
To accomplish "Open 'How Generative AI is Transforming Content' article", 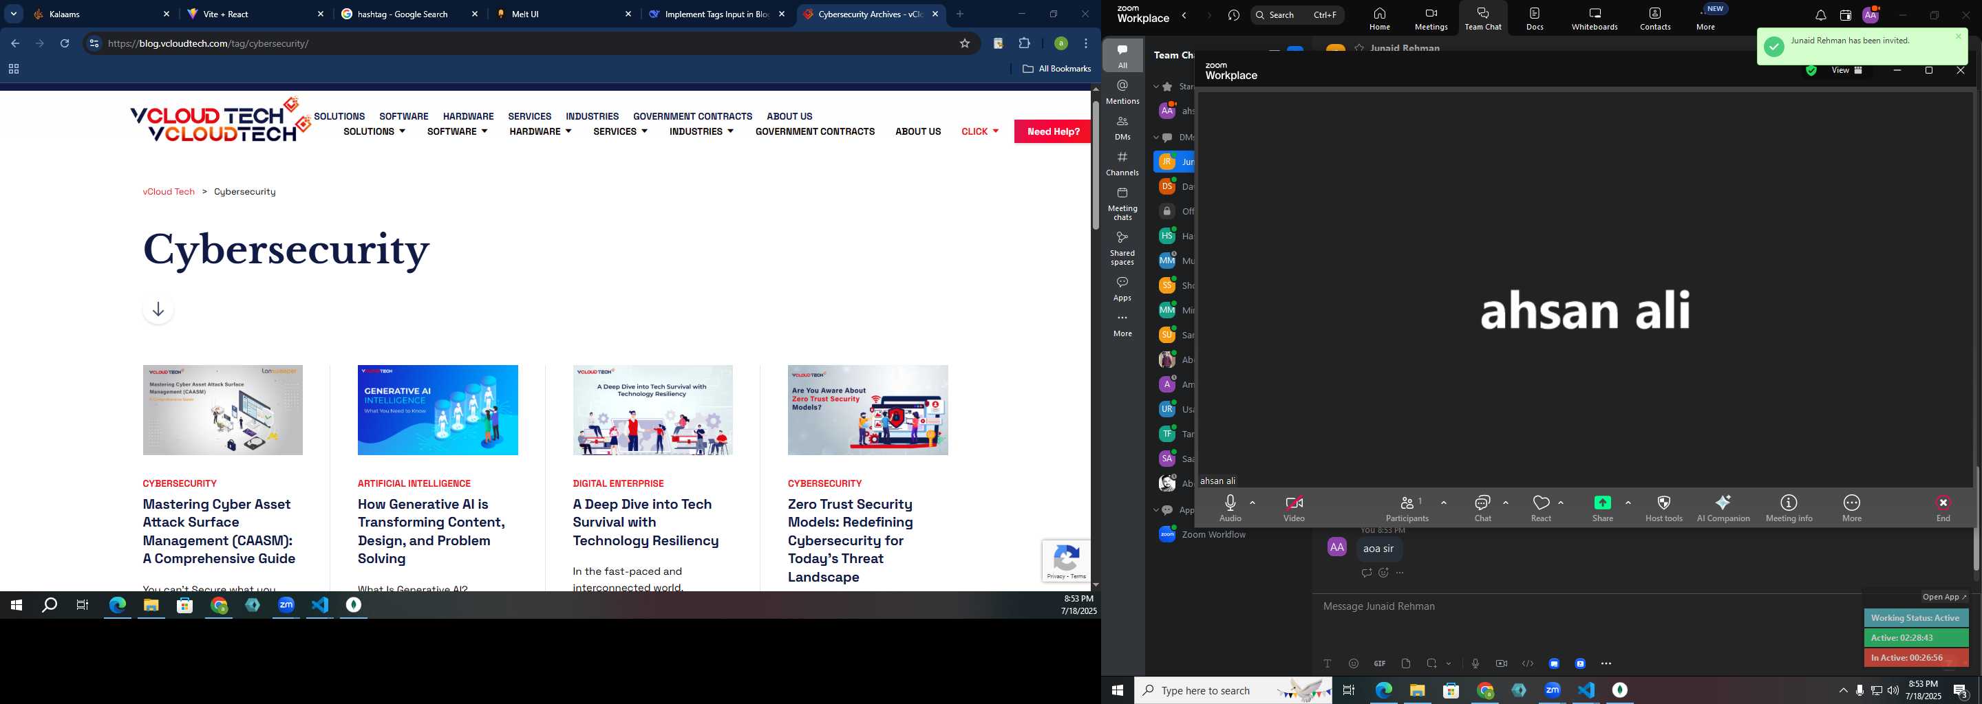I will click(x=431, y=531).
